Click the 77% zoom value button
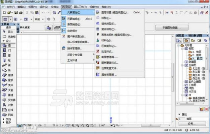This screenshot has height=134, width=210. [x=53, y=125]
